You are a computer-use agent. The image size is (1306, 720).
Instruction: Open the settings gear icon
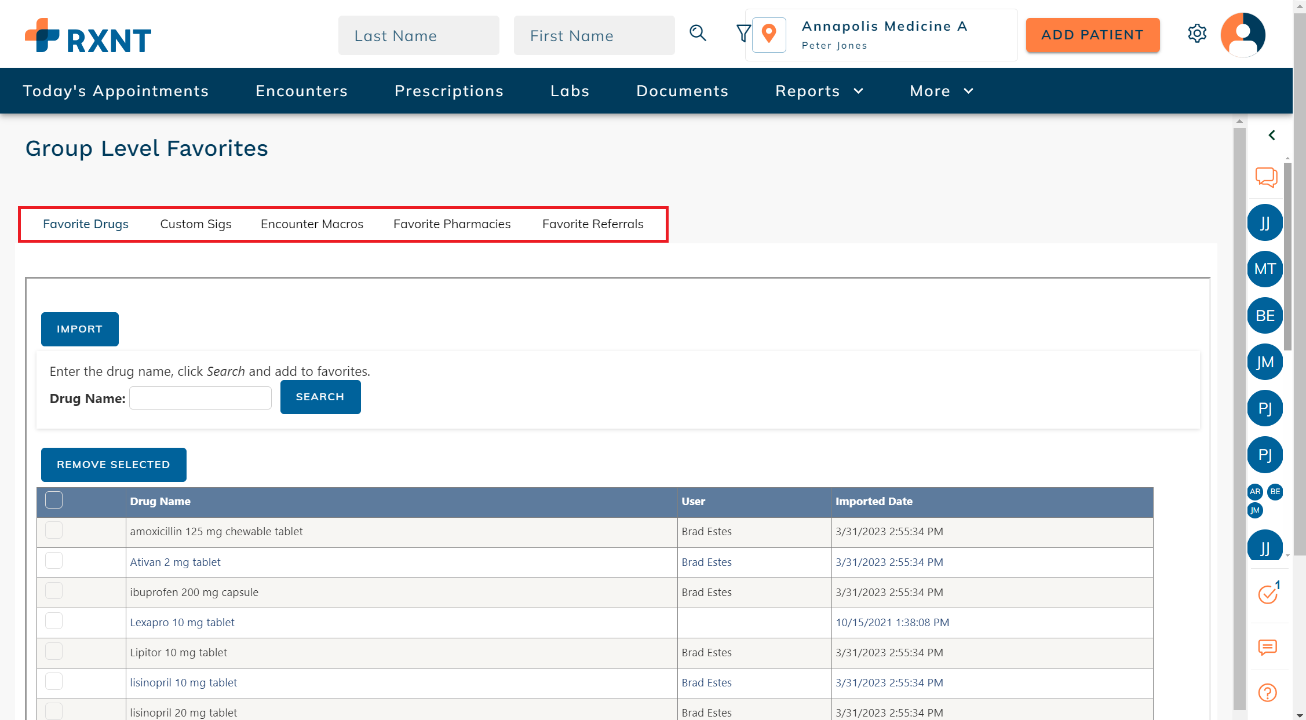point(1196,34)
